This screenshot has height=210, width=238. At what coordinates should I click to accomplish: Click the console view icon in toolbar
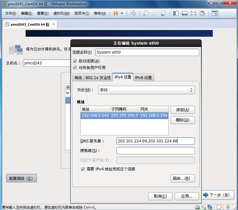point(215,14)
